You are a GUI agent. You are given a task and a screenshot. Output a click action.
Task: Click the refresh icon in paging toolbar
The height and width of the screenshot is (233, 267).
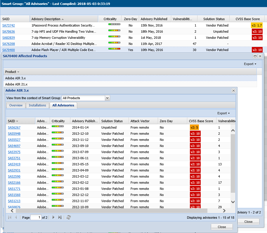69,217
